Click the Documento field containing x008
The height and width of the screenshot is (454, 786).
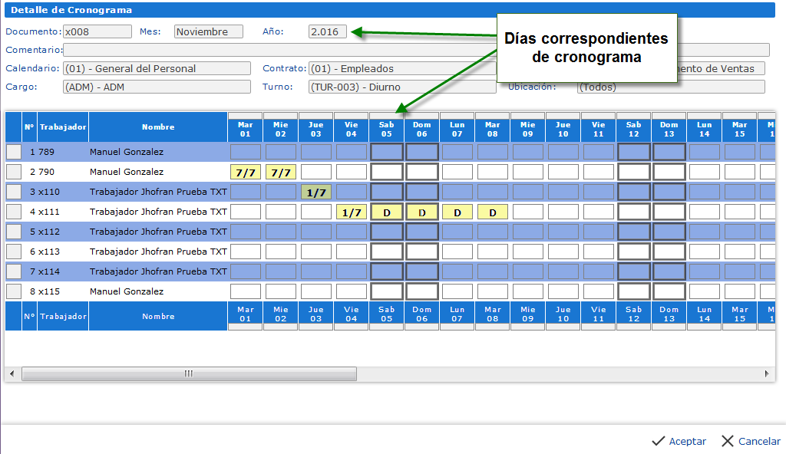pos(97,31)
